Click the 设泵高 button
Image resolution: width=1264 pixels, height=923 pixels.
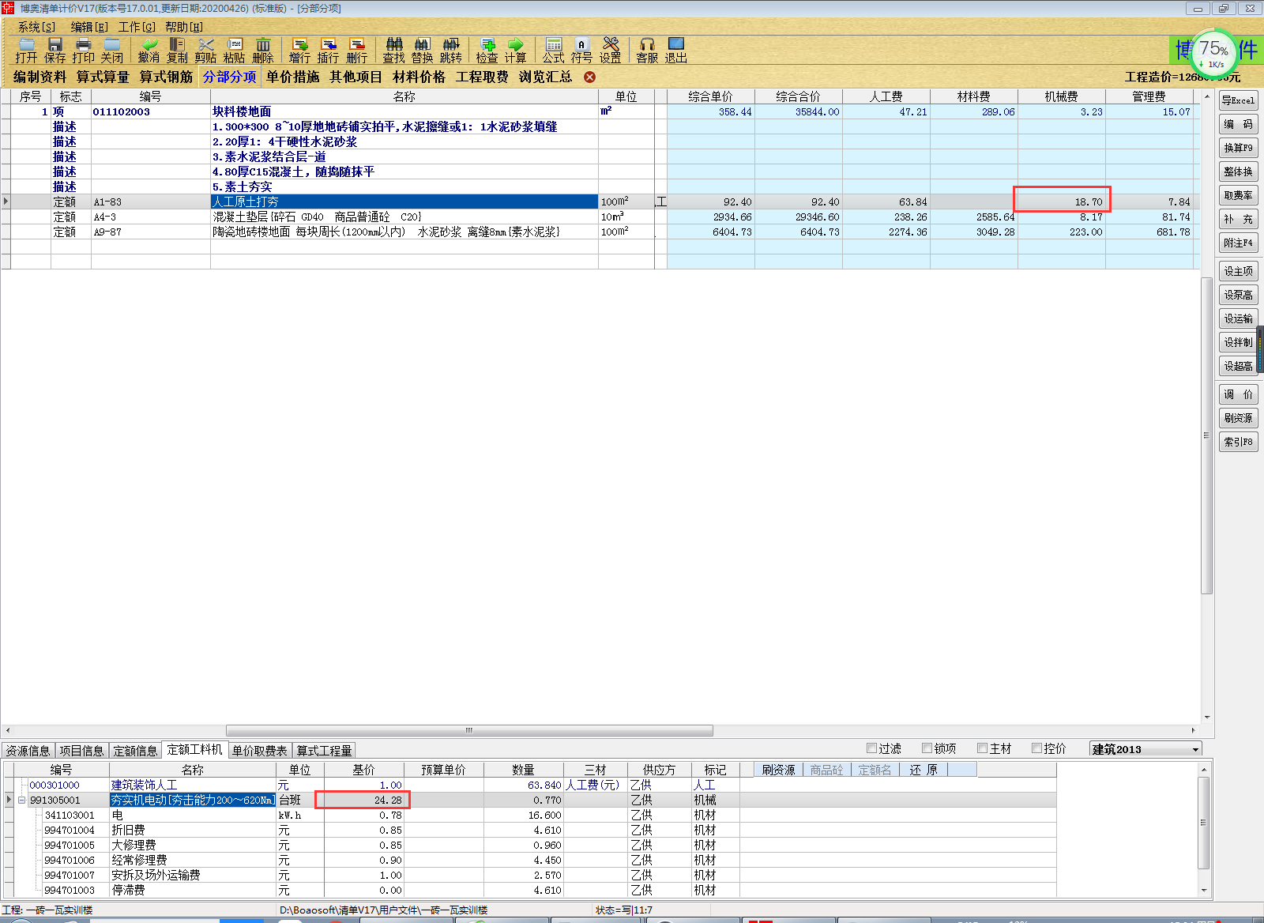[1238, 295]
